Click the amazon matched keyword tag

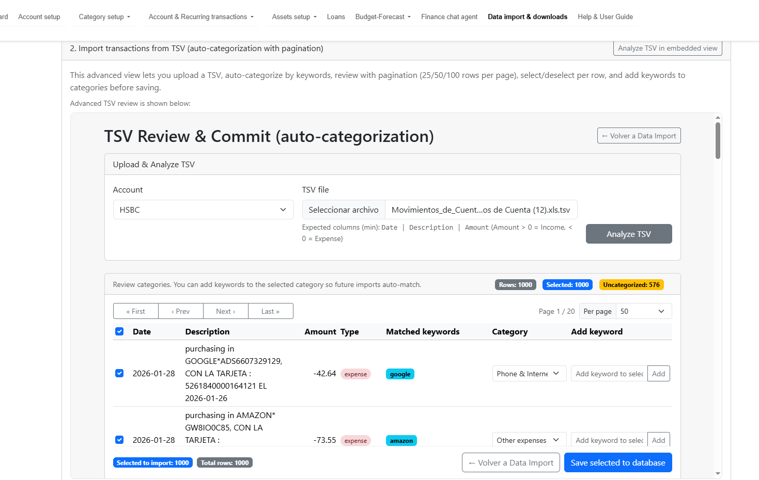tap(401, 440)
